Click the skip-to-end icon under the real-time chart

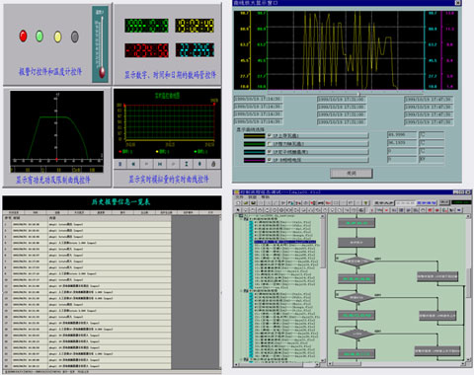160,164
